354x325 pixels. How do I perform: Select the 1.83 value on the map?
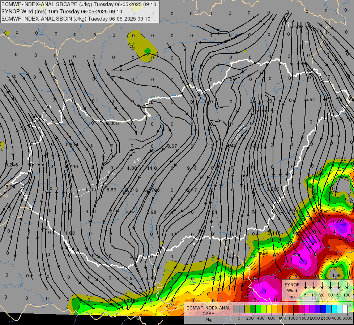coord(70,233)
